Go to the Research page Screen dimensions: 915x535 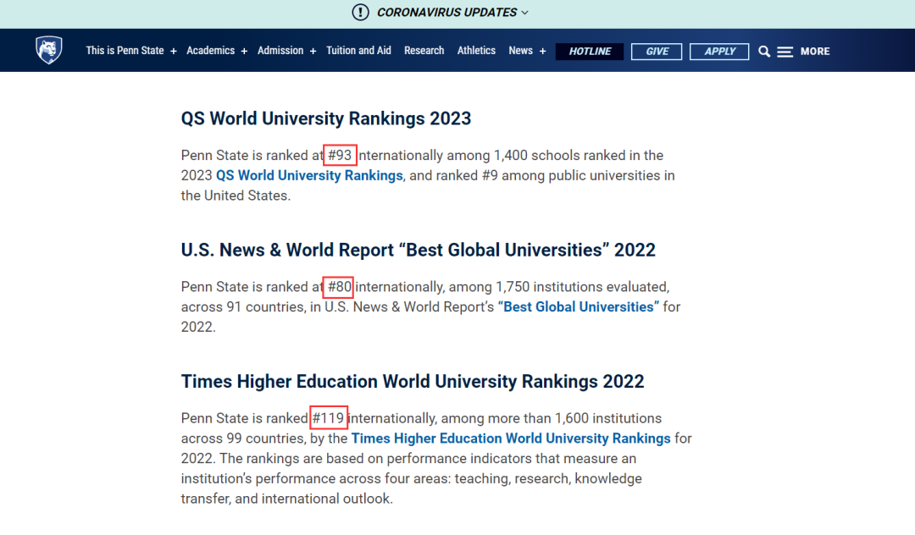coord(424,51)
